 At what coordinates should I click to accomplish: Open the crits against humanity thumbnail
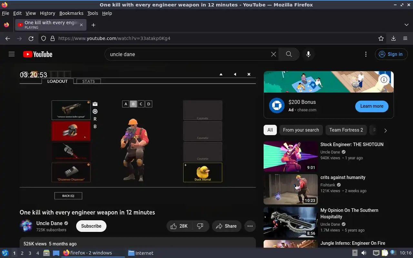point(291,189)
